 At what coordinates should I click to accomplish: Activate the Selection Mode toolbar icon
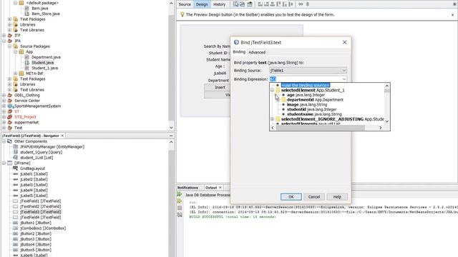235,4
